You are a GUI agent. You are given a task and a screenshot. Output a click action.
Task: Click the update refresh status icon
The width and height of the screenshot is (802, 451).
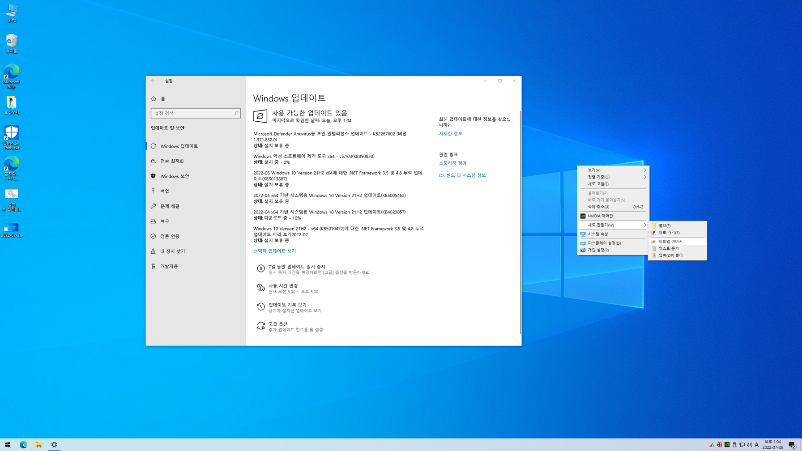pyautogui.click(x=260, y=116)
